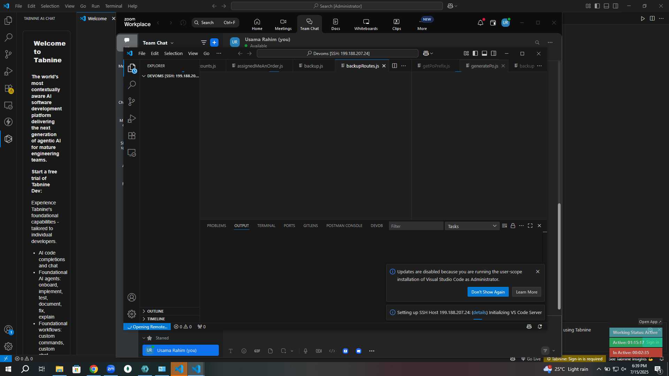Open Zoom Meetings
The height and width of the screenshot is (376, 669).
pos(283,24)
